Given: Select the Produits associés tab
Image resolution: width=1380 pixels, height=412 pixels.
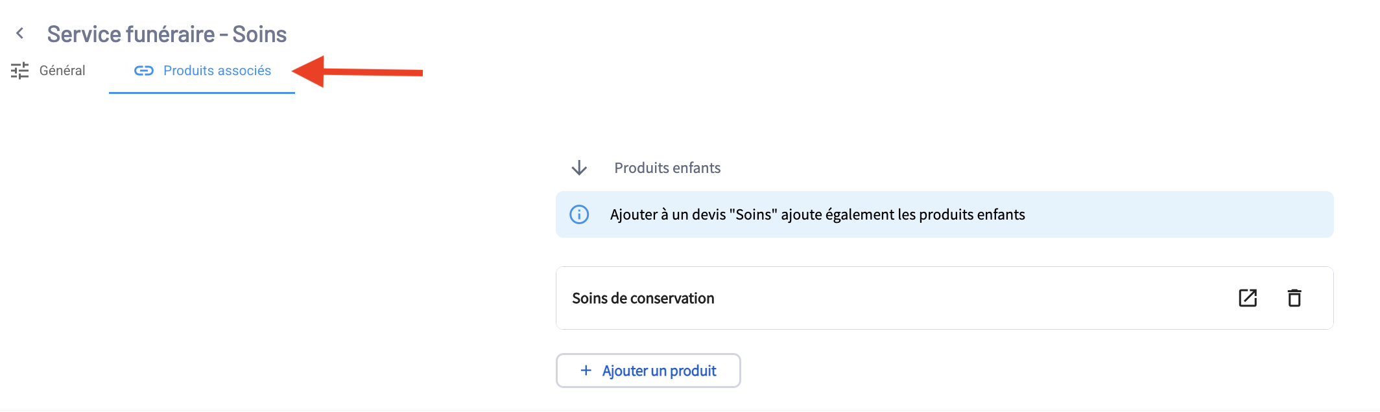Looking at the screenshot, I should click(217, 71).
